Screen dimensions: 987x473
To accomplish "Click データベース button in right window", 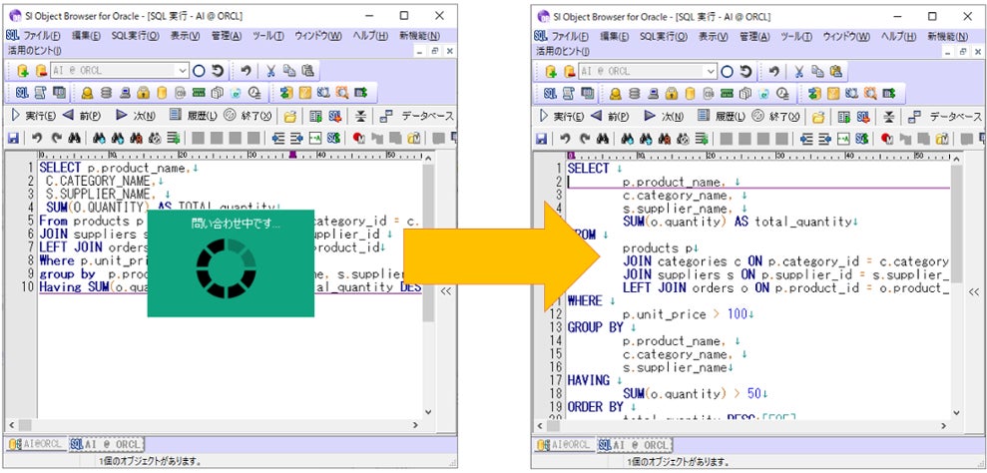I will click(x=945, y=116).
